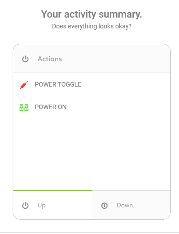Click the Actions card header bar

(92, 59)
